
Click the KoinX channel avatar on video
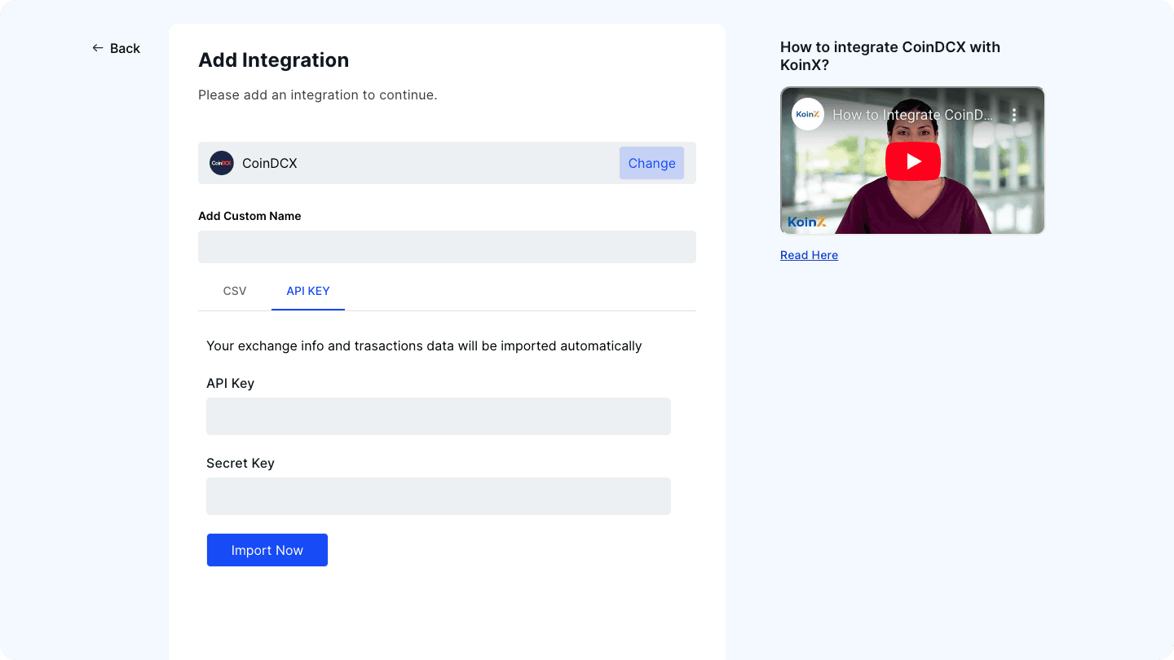point(807,114)
